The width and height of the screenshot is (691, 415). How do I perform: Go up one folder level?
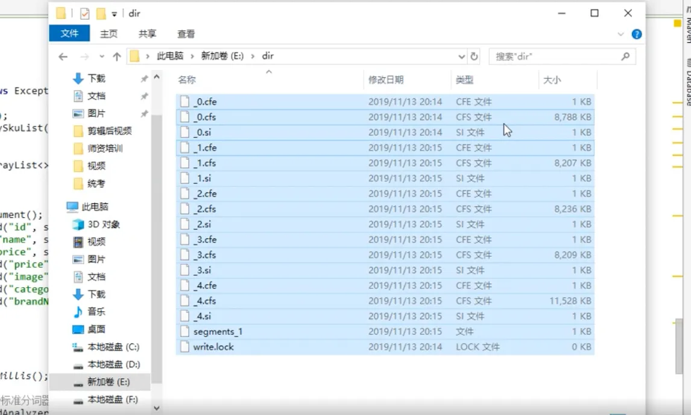[x=117, y=57]
